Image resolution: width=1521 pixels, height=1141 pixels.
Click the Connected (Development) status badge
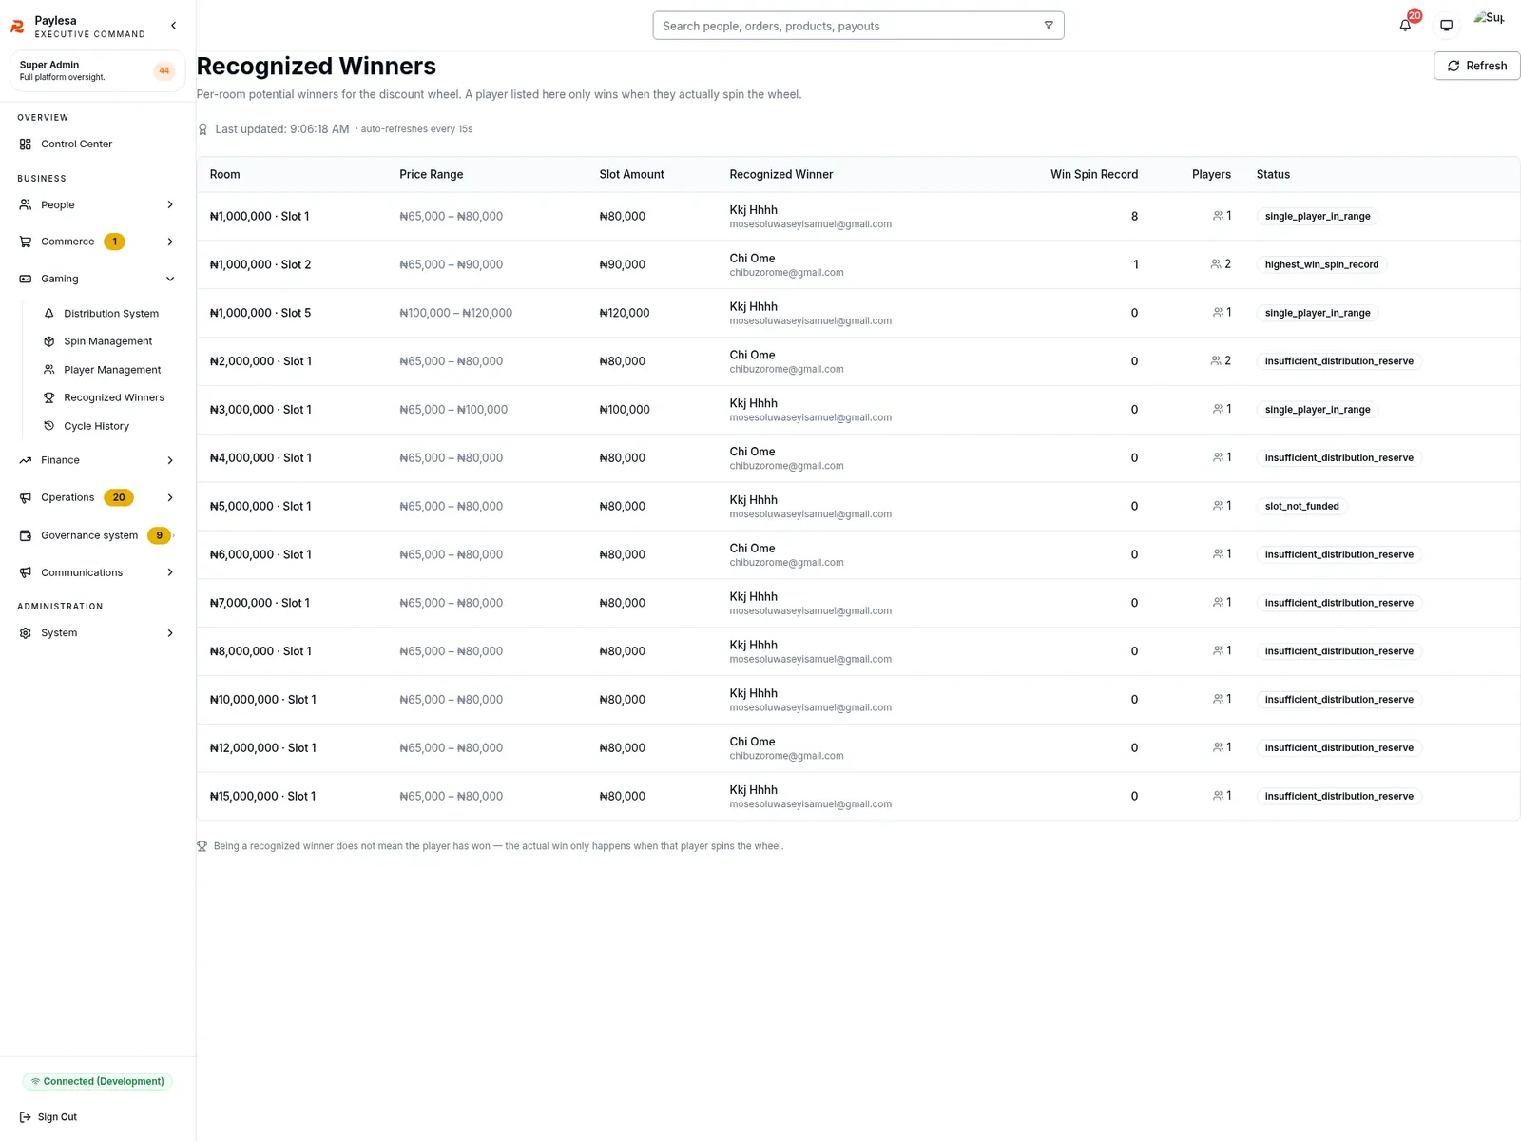click(x=97, y=1081)
